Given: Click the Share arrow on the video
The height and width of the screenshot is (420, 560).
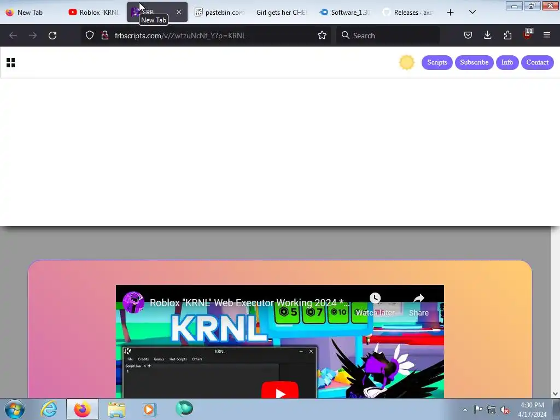Looking at the screenshot, I should point(418,298).
